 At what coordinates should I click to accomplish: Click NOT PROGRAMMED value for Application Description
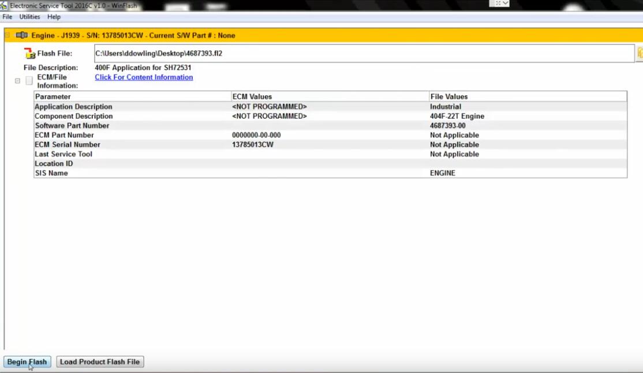(x=270, y=107)
